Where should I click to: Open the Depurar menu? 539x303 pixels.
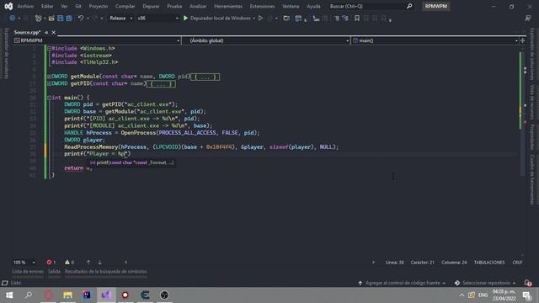(x=151, y=6)
